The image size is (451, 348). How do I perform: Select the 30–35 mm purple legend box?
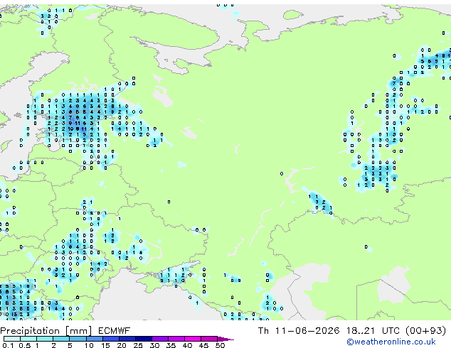click(159, 339)
